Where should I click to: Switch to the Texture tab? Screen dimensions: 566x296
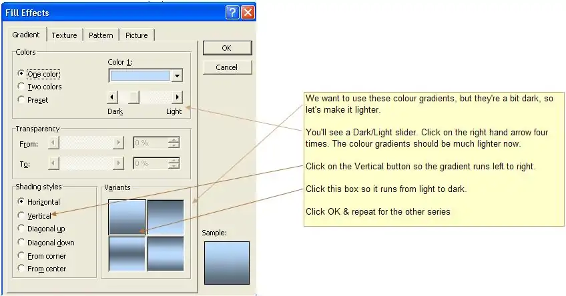(x=65, y=35)
